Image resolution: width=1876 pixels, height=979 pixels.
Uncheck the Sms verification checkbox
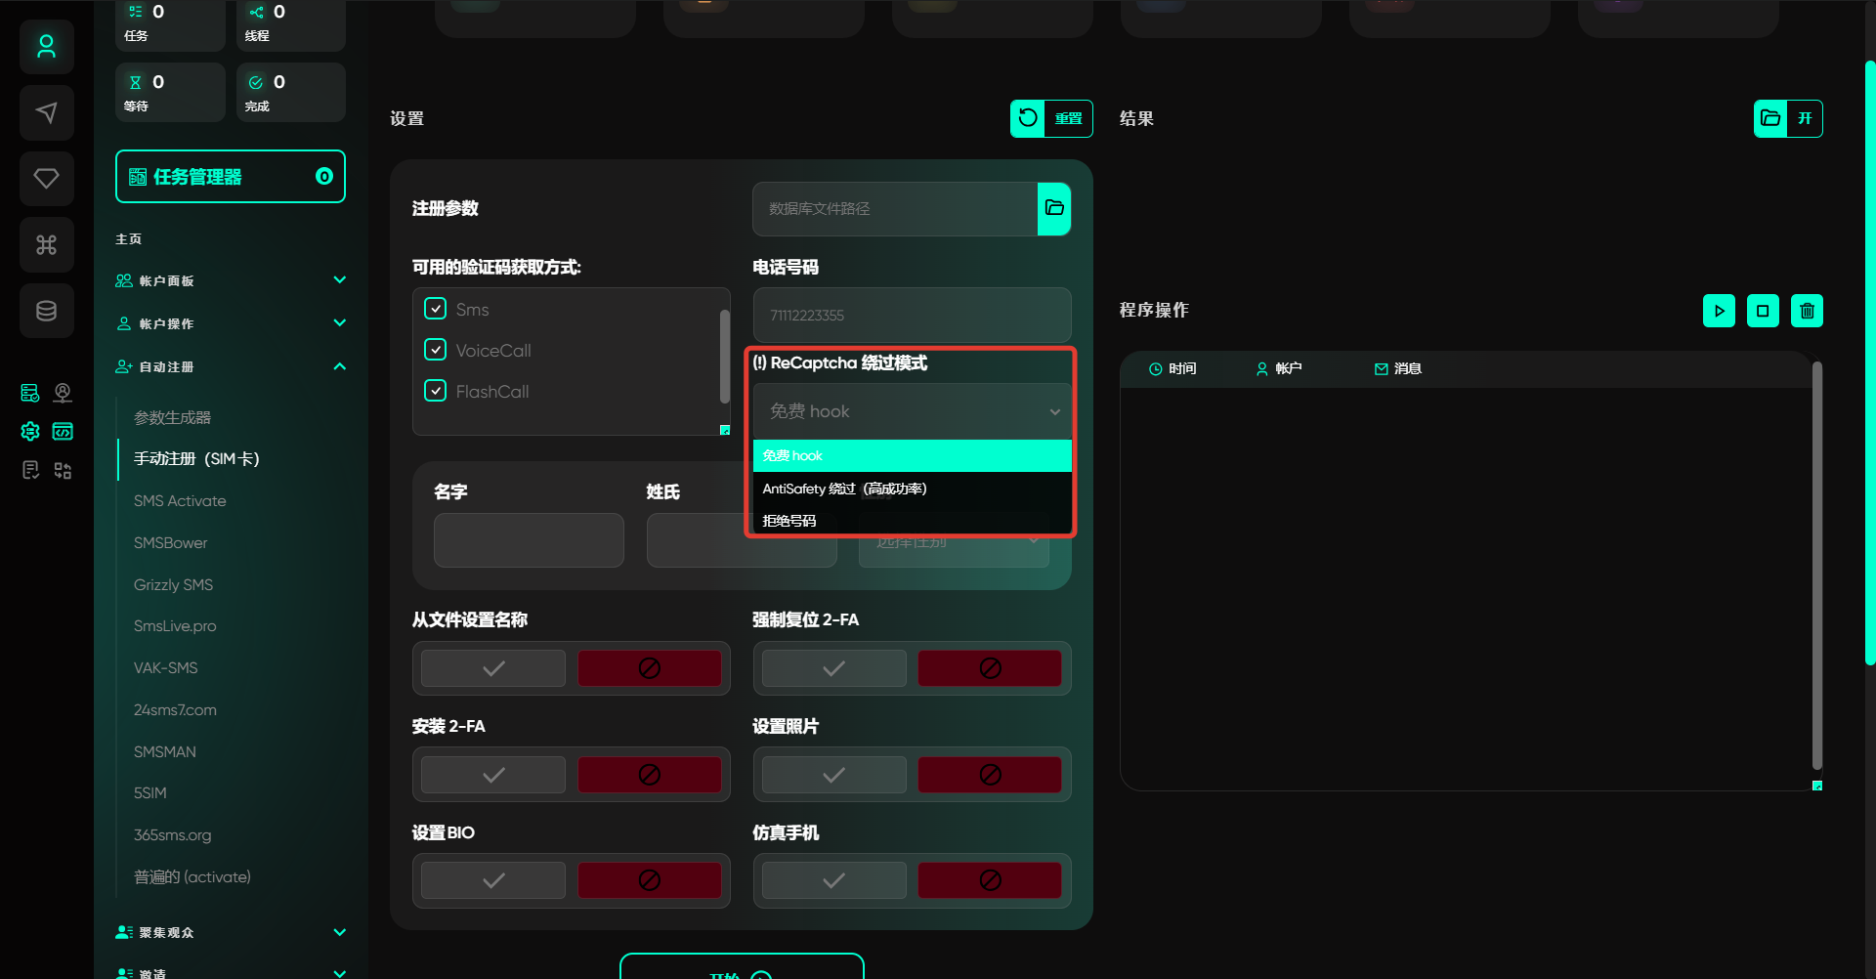point(436,309)
